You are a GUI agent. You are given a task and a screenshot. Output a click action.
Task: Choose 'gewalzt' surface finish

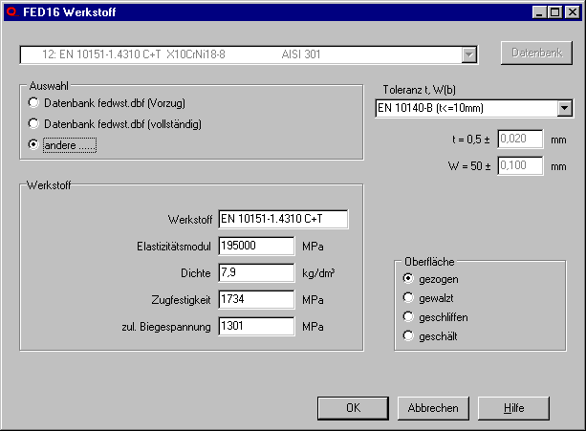pos(409,297)
